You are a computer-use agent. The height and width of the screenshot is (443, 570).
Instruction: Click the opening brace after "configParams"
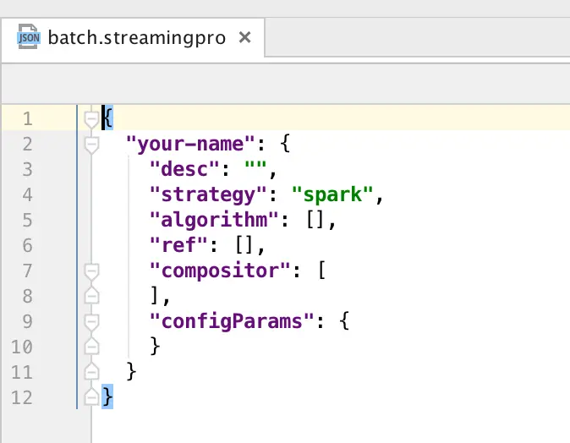344,321
